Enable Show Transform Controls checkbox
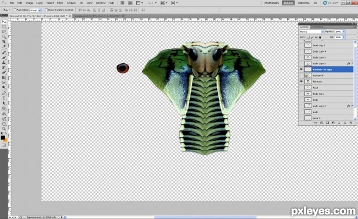358x219 pixels. (x=47, y=10)
